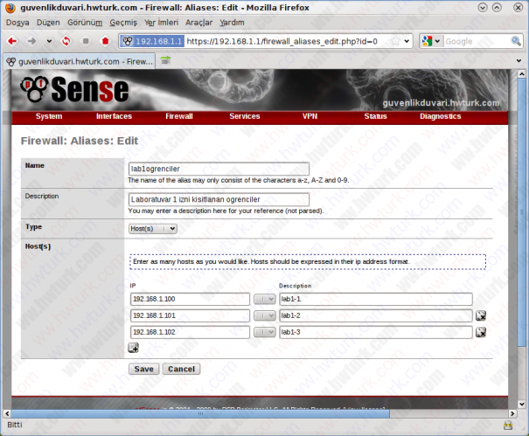This screenshot has height=436, width=529.
Task: Click the stop loading icon
Action: (x=86, y=41)
